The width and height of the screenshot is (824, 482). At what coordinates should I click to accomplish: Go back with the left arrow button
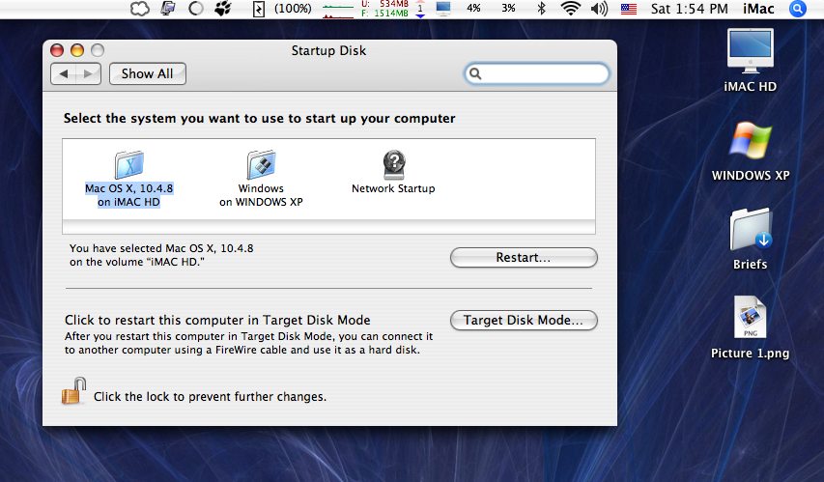pos(64,73)
